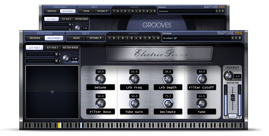The height and width of the screenshot is (136, 269).
Task: Select element 6 in the front window
Action: [x=154, y=38]
